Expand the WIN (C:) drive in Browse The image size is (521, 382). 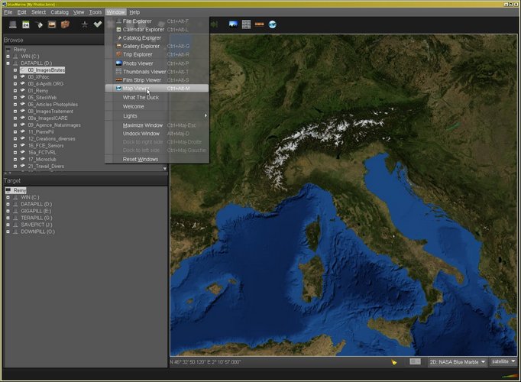pyautogui.click(x=8, y=56)
